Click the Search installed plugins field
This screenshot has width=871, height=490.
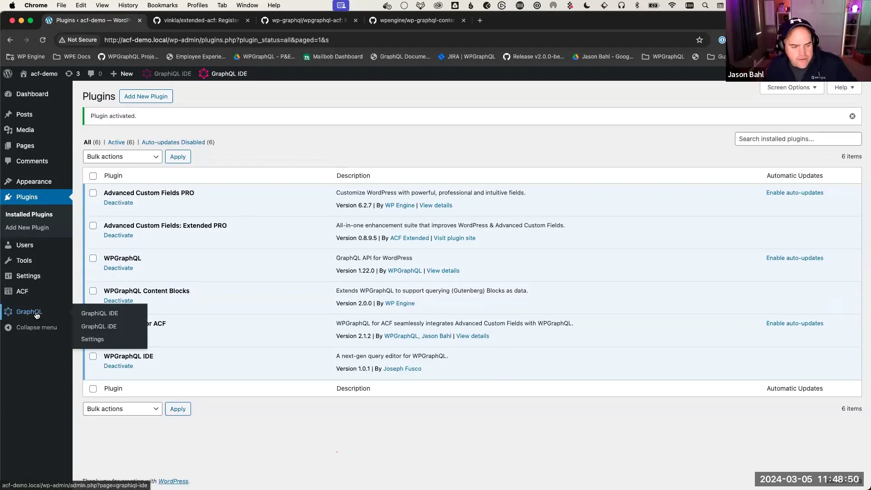(798, 139)
